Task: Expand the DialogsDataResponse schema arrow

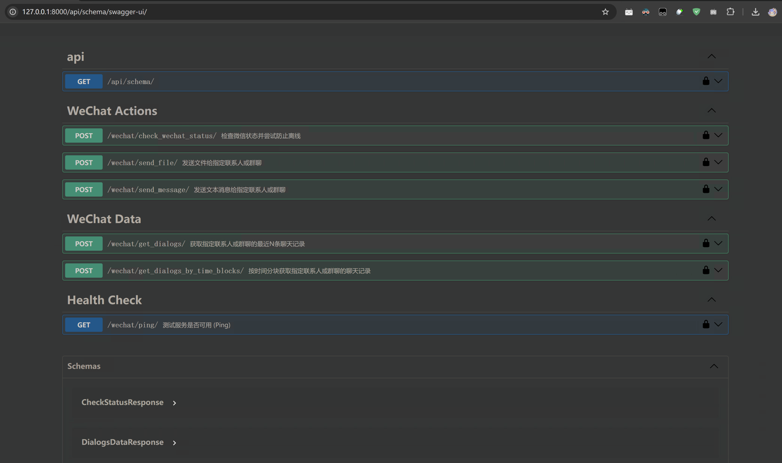Action: (x=175, y=443)
